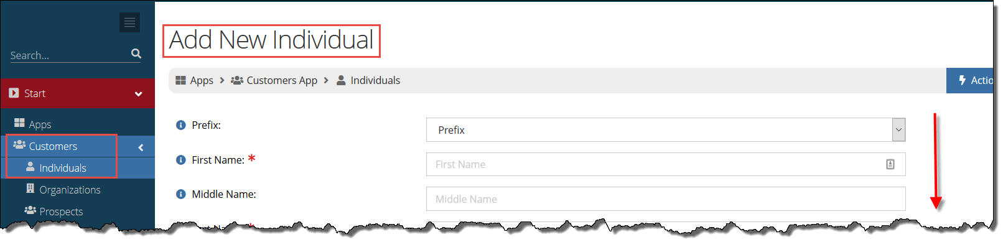Click the Organizations building icon

point(30,189)
